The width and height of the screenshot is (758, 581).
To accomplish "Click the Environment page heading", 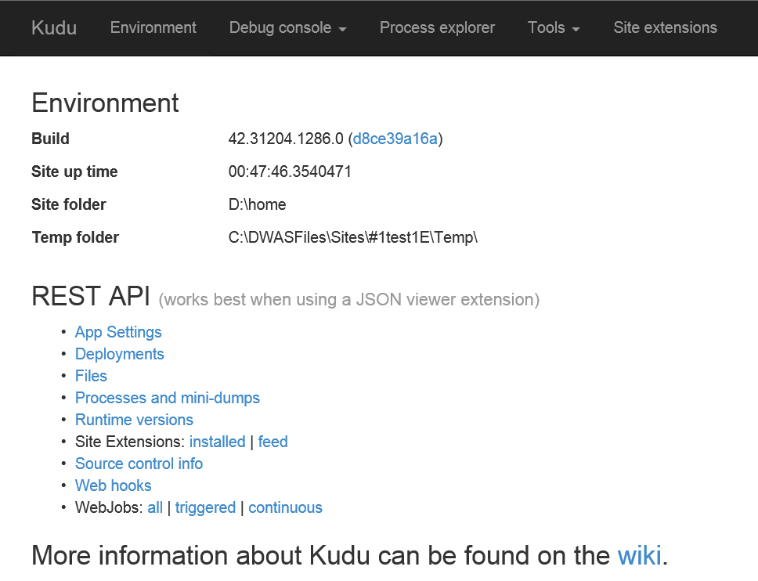I will 106,103.
